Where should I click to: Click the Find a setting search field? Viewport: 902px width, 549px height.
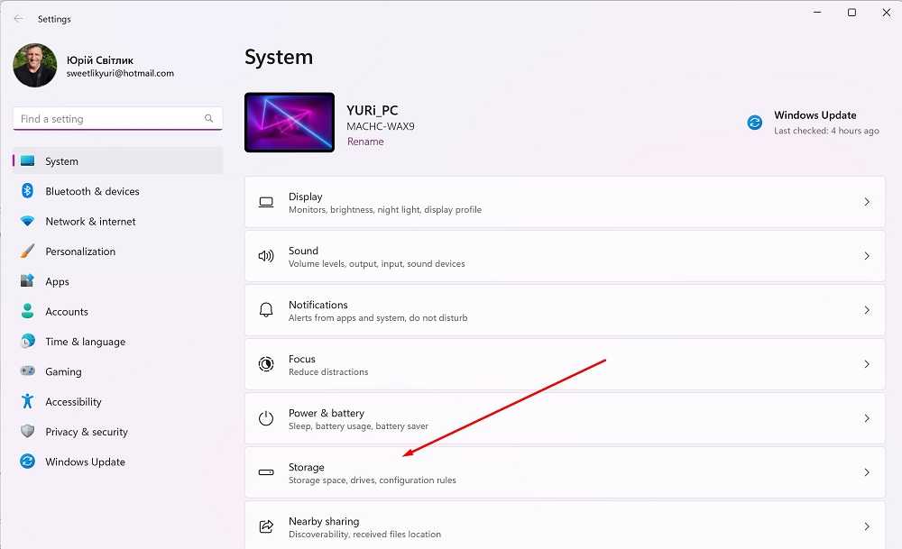click(x=108, y=119)
